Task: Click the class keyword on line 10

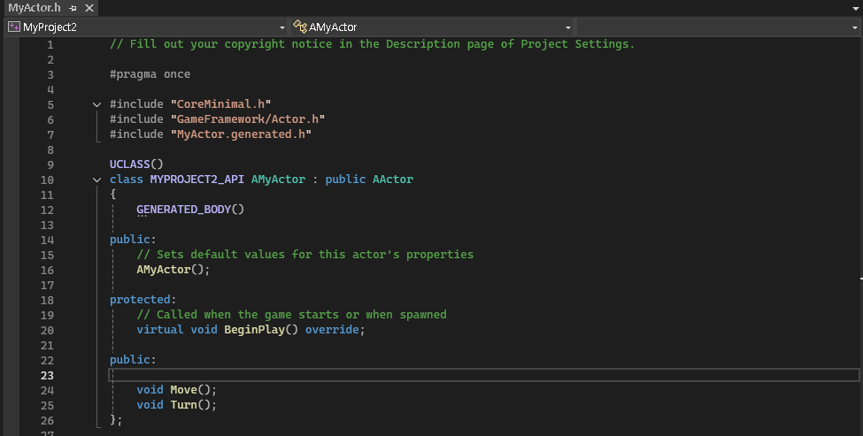Action: tap(126, 180)
